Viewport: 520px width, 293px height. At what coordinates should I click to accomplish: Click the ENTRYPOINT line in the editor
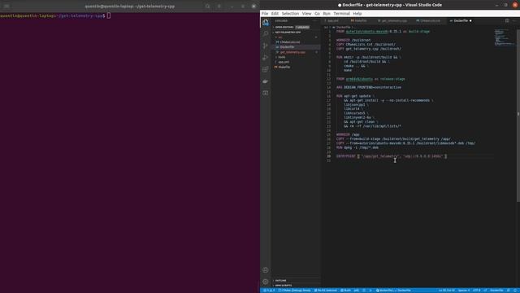coord(392,156)
